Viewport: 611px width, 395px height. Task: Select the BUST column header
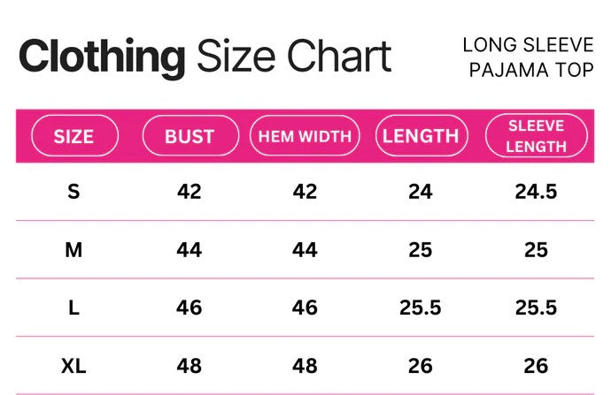coord(189,136)
